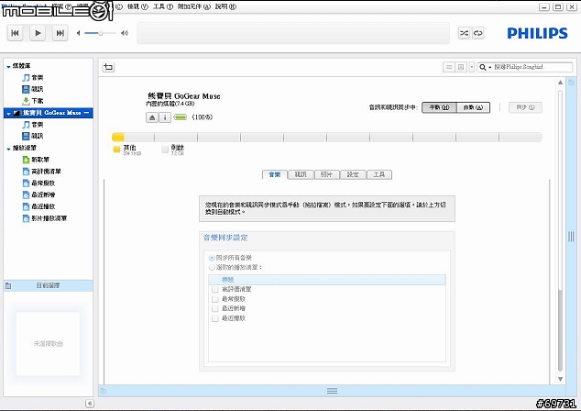581x411 pixels.
Task: Open the 最常播放 playlist in the sidebar
Action: click(x=38, y=183)
